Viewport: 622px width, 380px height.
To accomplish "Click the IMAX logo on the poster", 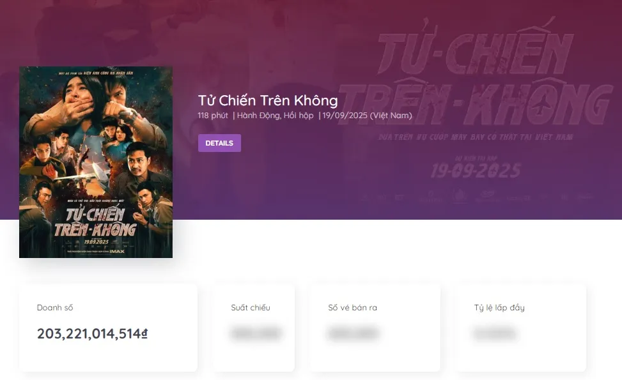I will [x=117, y=251].
